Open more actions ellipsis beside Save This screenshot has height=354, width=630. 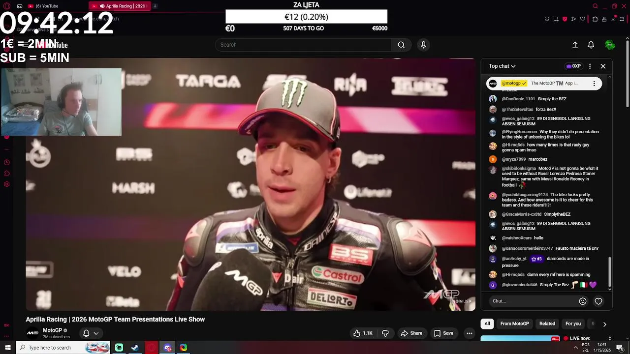point(470,333)
